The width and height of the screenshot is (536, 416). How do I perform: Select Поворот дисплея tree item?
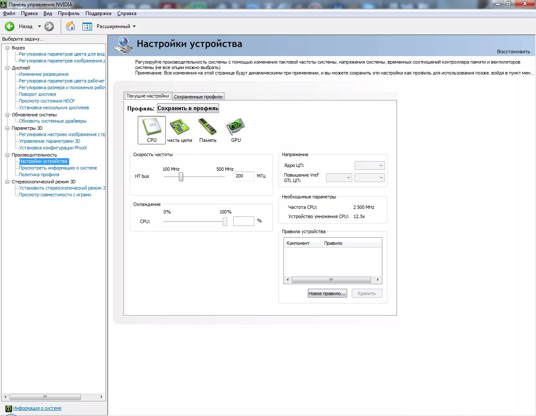pos(37,94)
